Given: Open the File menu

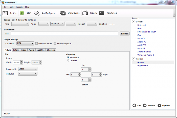Looking at the screenshot, I should pos(4,7).
